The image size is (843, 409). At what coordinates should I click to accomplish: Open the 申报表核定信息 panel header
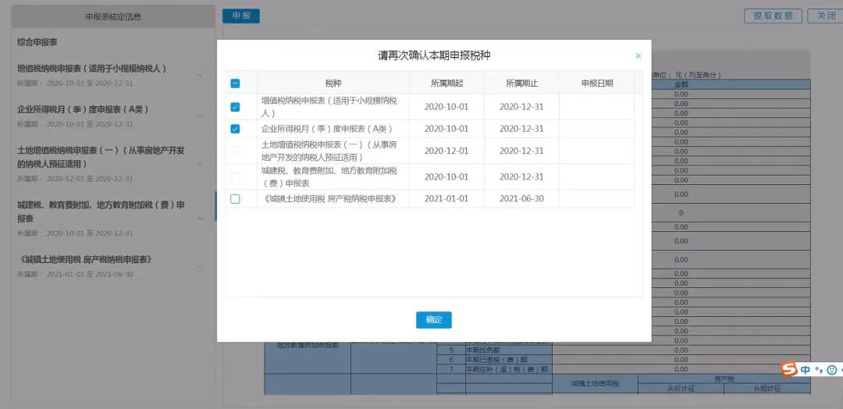point(113,16)
